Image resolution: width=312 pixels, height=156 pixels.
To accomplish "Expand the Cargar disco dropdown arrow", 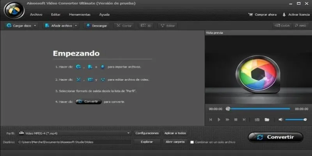I will tap(35, 26).
